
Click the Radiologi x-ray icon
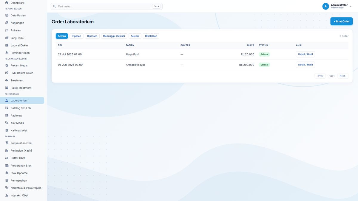[x=7, y=115]
